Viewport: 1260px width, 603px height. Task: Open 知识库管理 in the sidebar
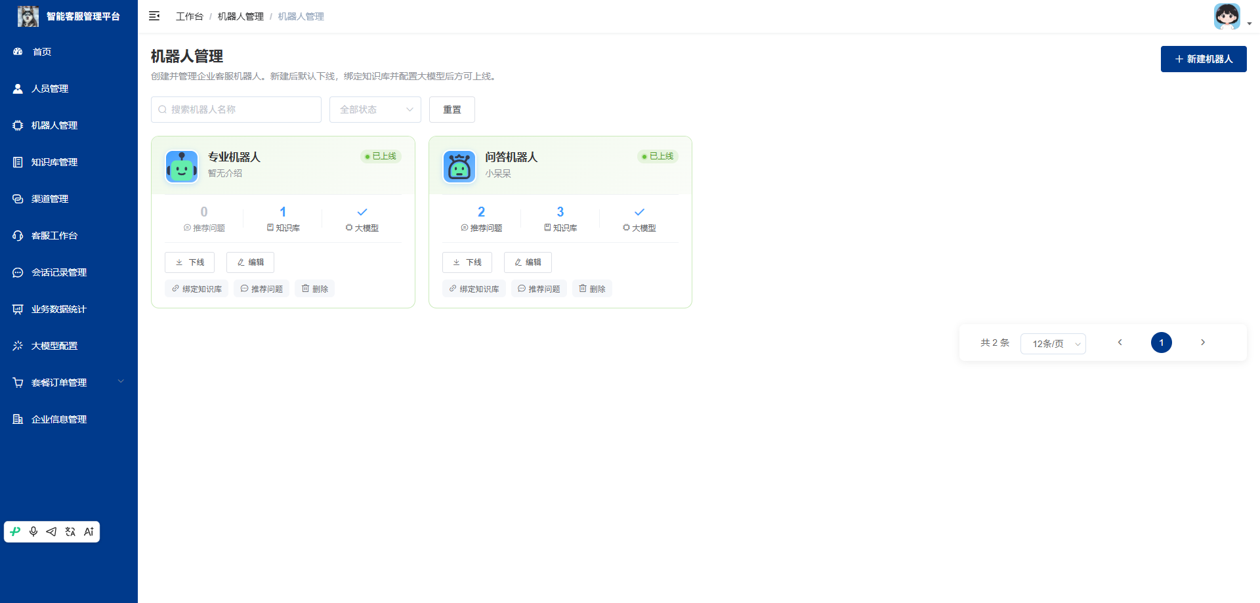[69, 162]
